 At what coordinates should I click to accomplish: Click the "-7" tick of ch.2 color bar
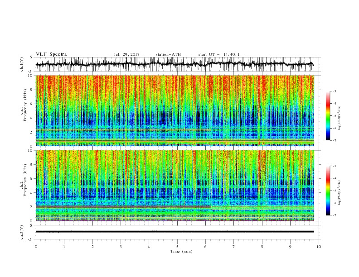[x=335, y=215]
